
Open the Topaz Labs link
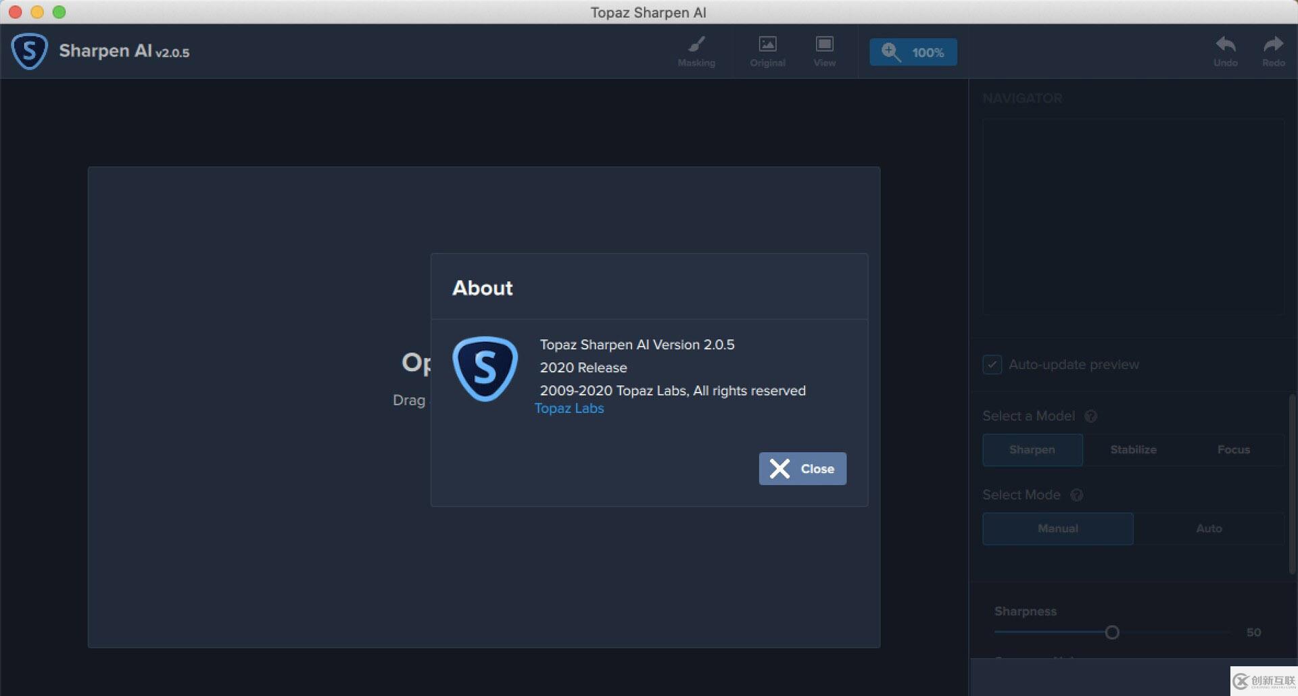[569, 408]
